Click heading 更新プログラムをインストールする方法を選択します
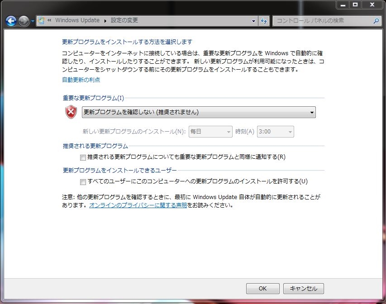The width and height of the screenshot is (386, 304). [x=127, y=42]
